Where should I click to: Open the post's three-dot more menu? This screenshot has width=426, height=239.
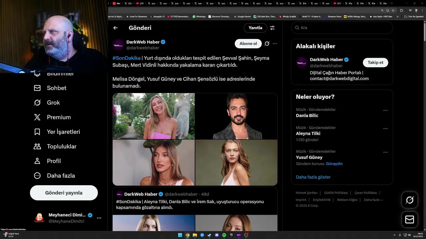click(275, 43)
